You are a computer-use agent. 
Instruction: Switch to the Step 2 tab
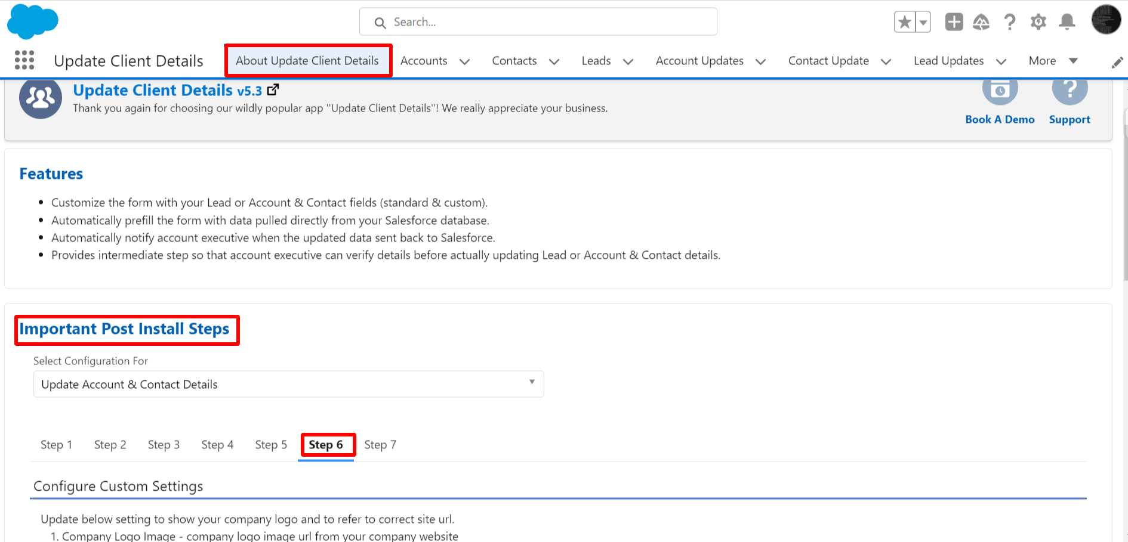point(110,445)
